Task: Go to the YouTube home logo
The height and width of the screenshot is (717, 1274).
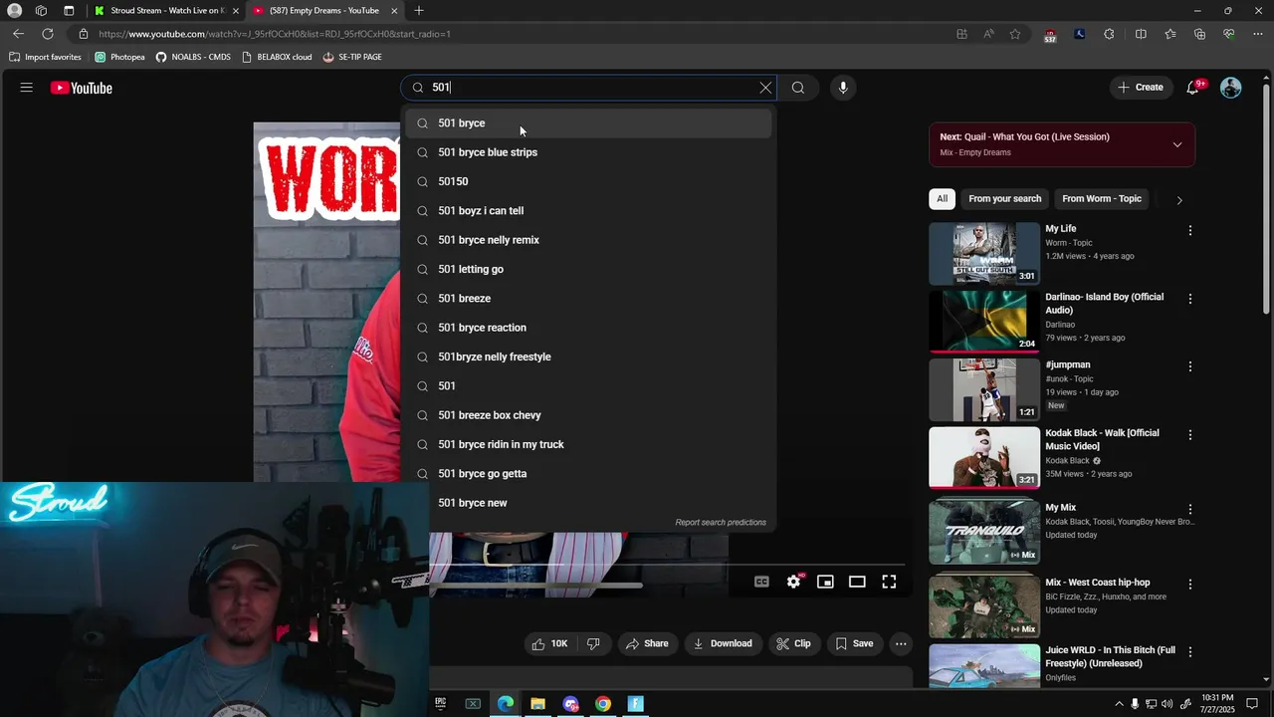Action: pyautogui.click(x=82, y=88)
